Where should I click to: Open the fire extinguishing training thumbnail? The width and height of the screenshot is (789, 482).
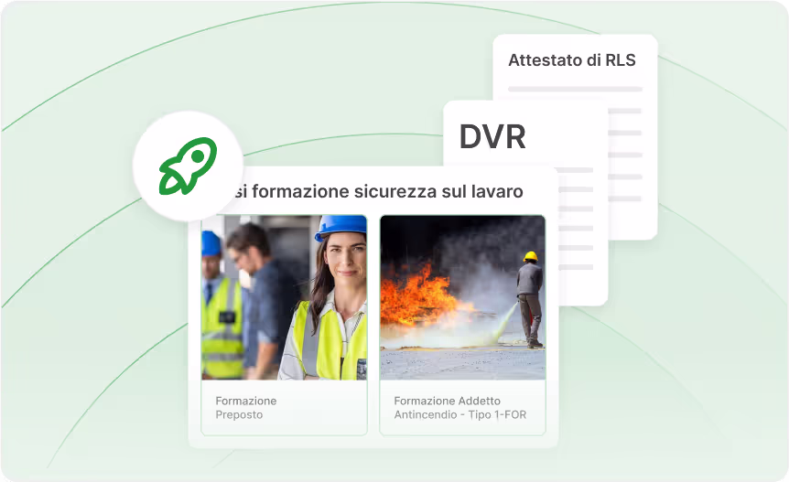pyautogui.click(x=462, y=297)
